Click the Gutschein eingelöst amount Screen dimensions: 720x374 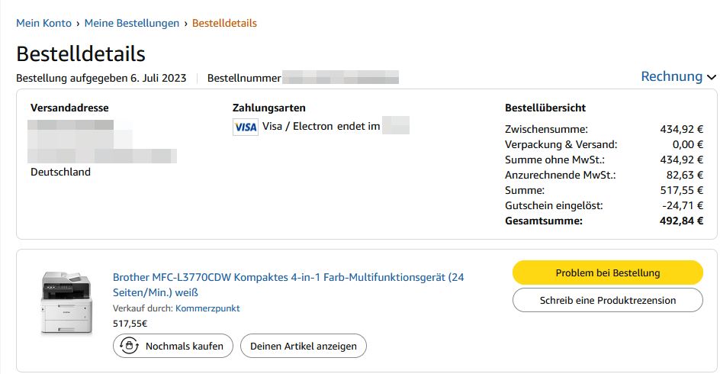683,205
